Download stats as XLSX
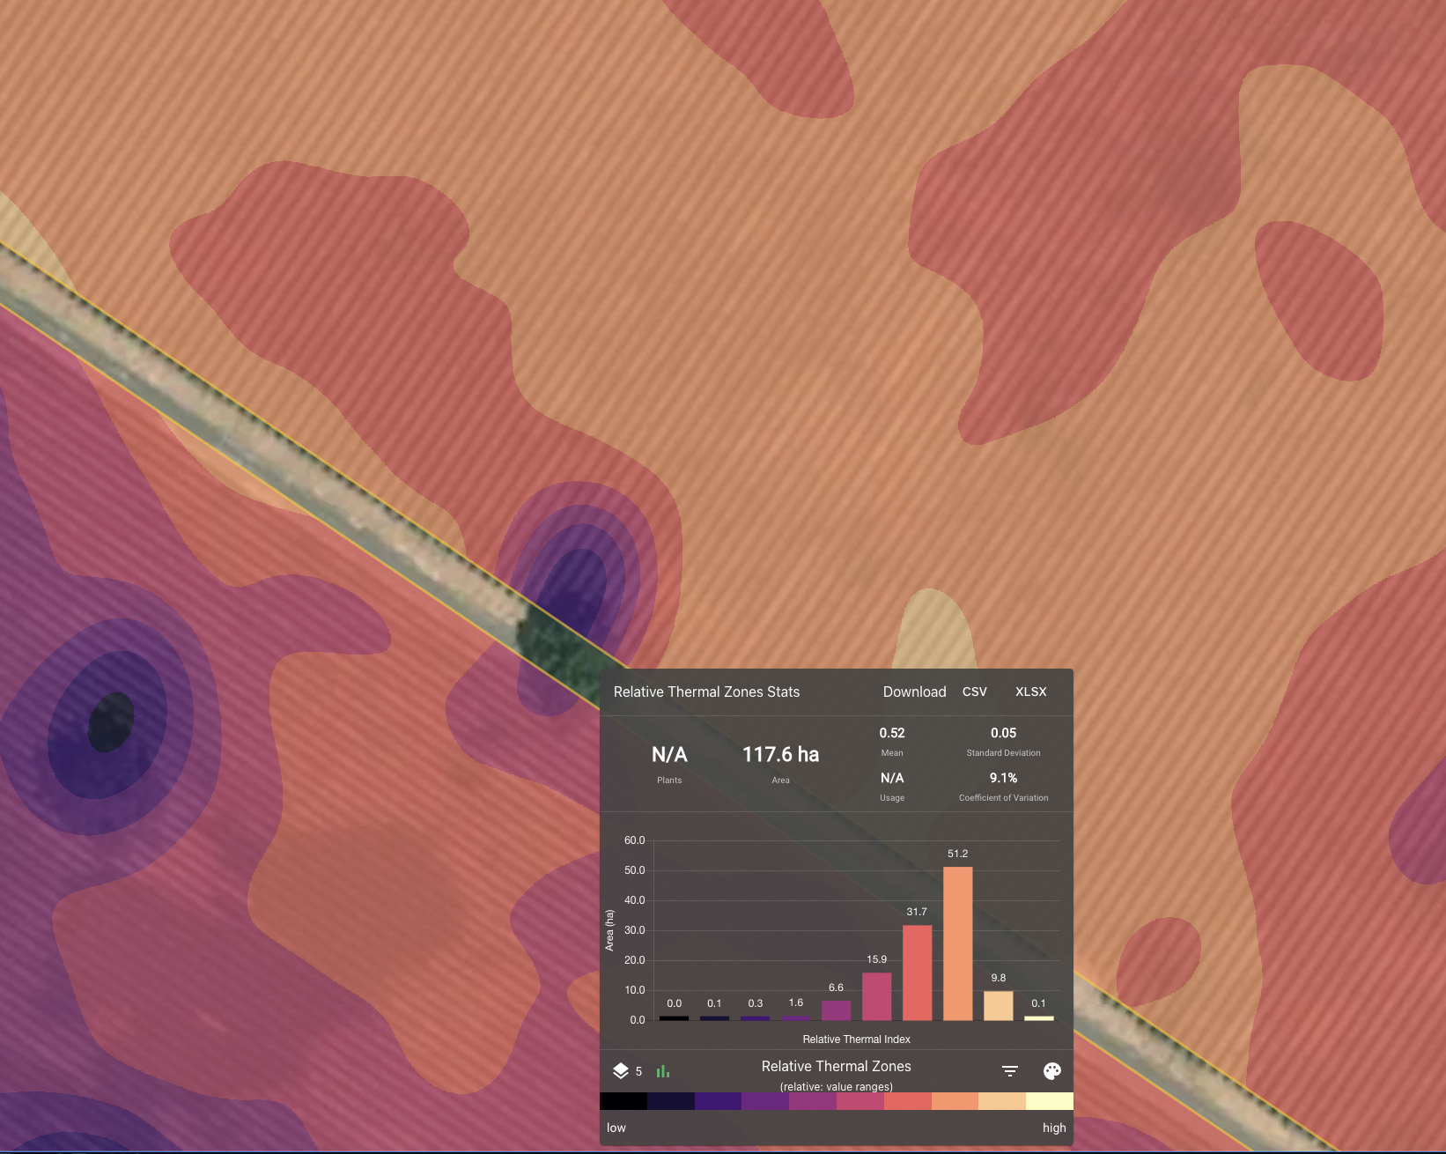The image size is (1446, 1154). pos(1030,692)
